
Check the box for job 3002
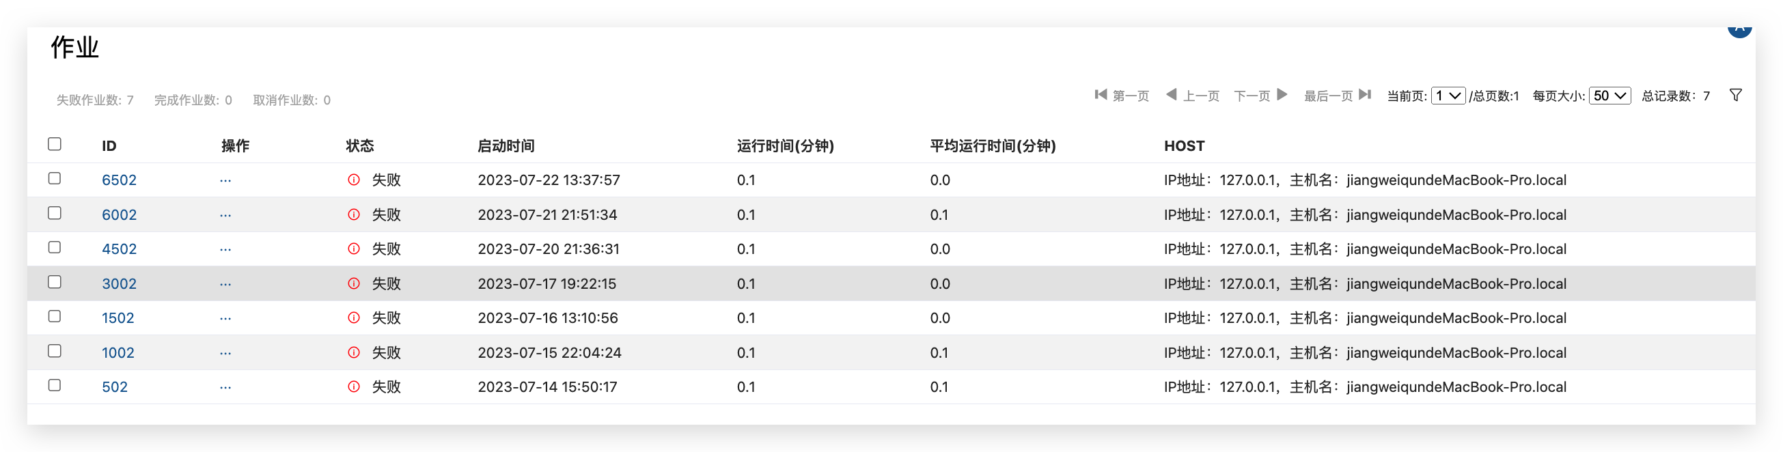55,282
